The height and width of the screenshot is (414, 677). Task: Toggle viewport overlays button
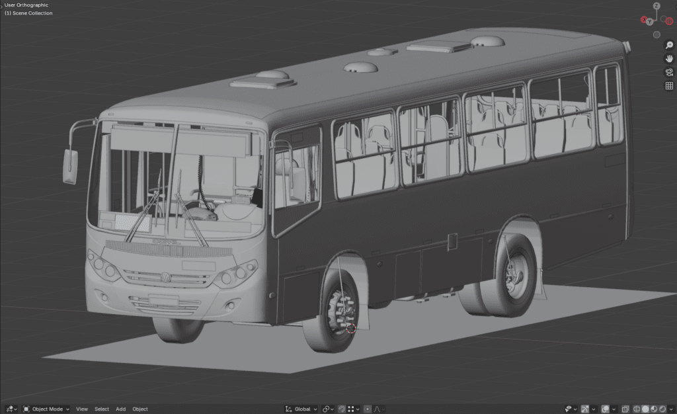[x=605, y=409]
